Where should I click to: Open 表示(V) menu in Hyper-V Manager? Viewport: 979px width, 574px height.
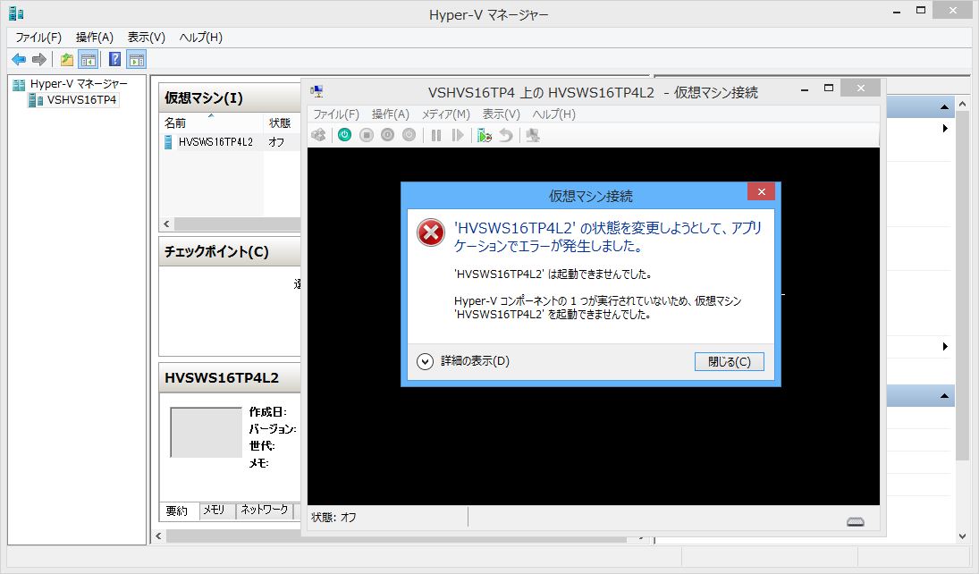click(x=146, y=38)
